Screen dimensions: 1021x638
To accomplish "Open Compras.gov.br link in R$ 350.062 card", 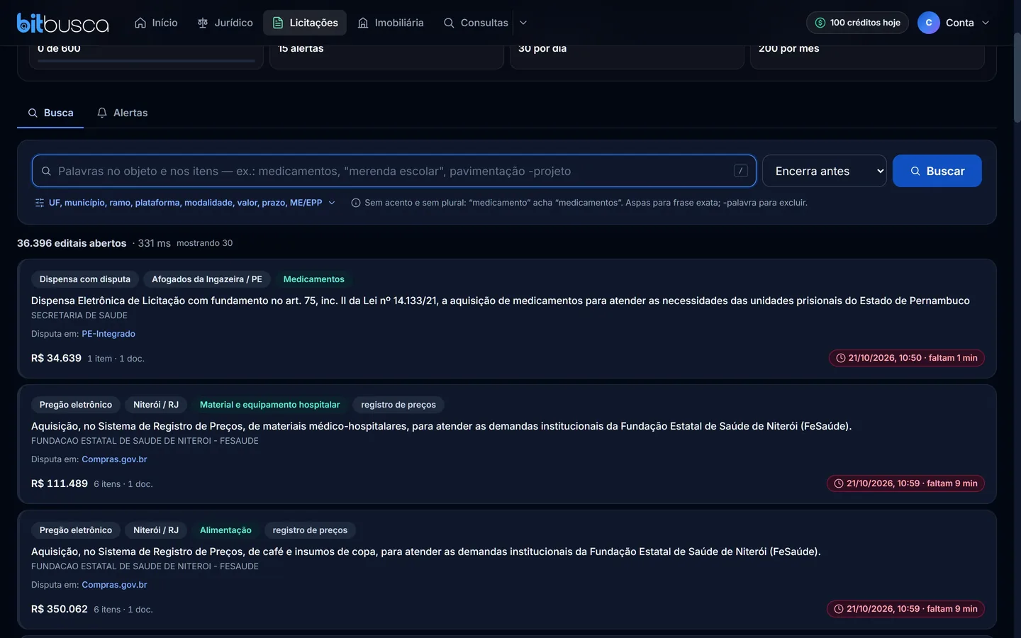I will click(x=114, y=585).
